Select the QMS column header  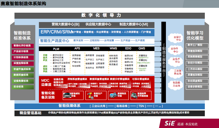point(142,48)
